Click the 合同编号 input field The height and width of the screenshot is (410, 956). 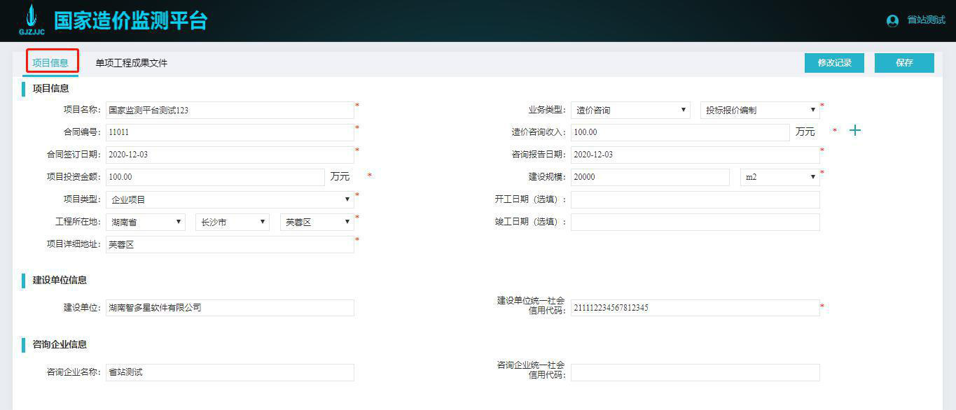coord(231,132)
